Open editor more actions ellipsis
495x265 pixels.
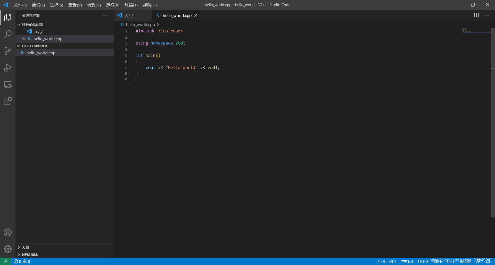tap(486, 15)
